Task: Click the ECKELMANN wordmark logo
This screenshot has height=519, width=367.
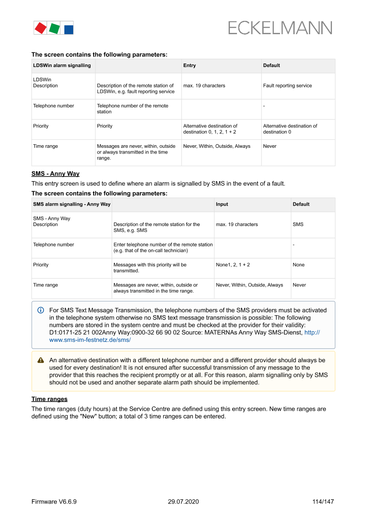Action: [x=280, y=28]
